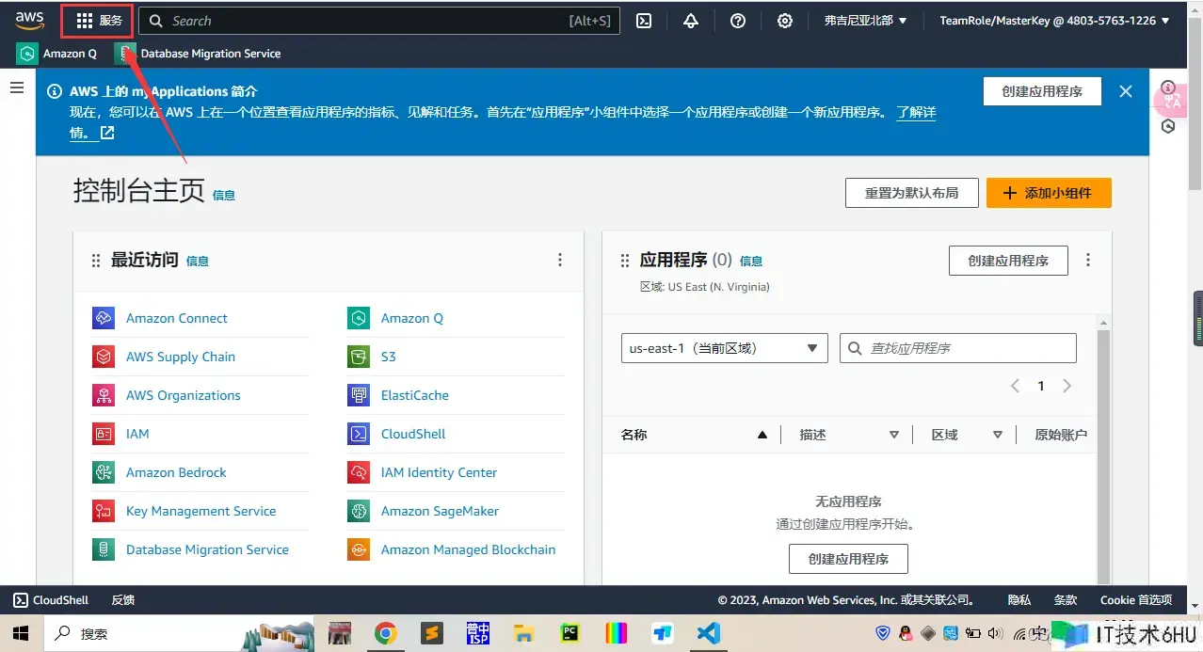Screen dimensions: 1203x652
Task: Open Sublime Text from the taskbar
Action: (x=431, y=633)
